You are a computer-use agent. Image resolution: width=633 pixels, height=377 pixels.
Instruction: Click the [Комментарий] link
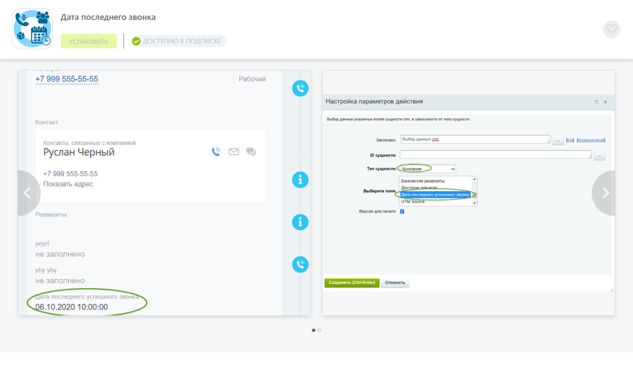(591, 140)
